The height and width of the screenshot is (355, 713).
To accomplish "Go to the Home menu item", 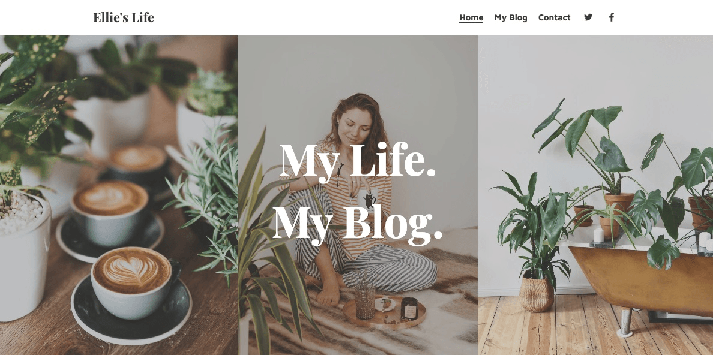I will (471, 17).
